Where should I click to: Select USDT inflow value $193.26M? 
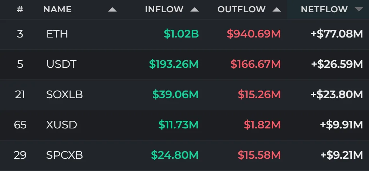(x=174, y=64)
